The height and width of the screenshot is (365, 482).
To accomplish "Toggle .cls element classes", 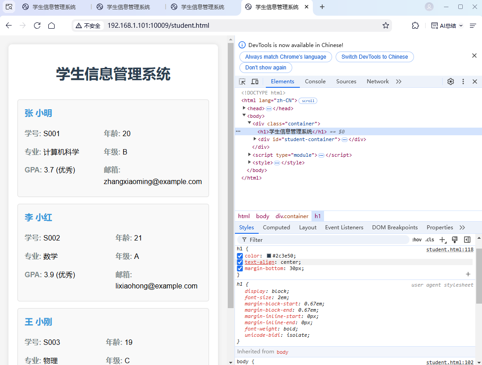I will tap(430, 240).
